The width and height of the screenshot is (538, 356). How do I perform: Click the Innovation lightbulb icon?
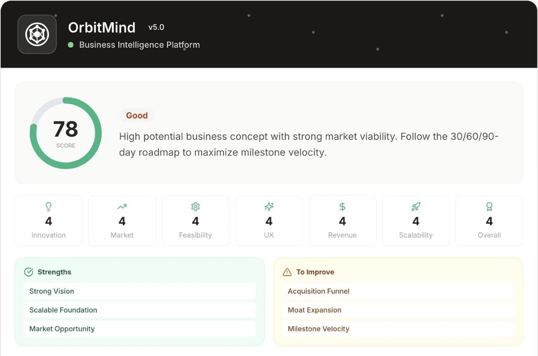pyautogui.click(x=49, y=206)
